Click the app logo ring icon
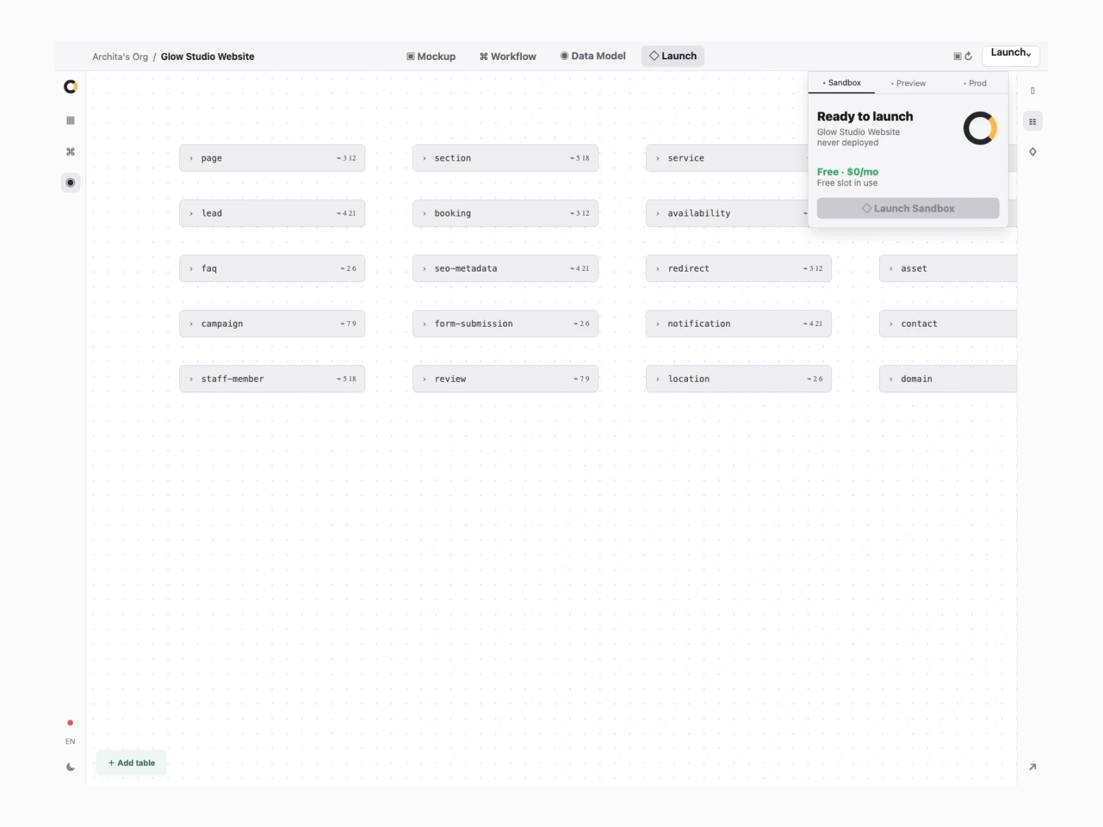 click(x=70, y=87)
